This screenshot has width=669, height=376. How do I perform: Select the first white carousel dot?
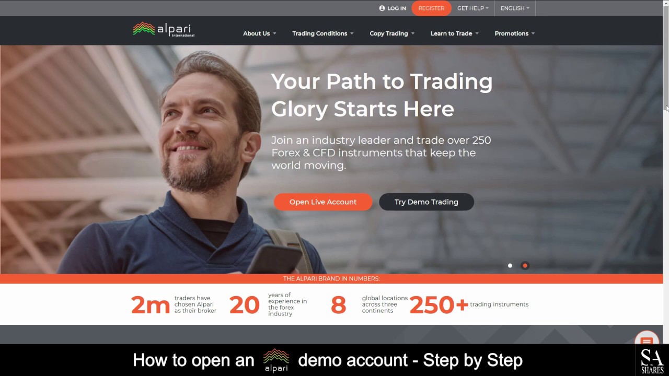(x=510, y=266)
